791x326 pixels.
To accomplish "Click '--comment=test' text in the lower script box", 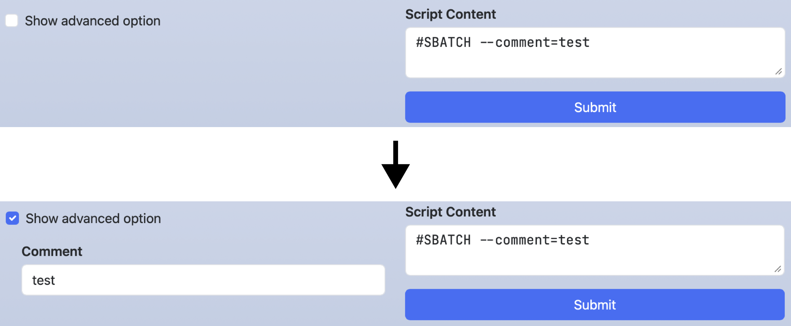I will click(x=535, y=240).
